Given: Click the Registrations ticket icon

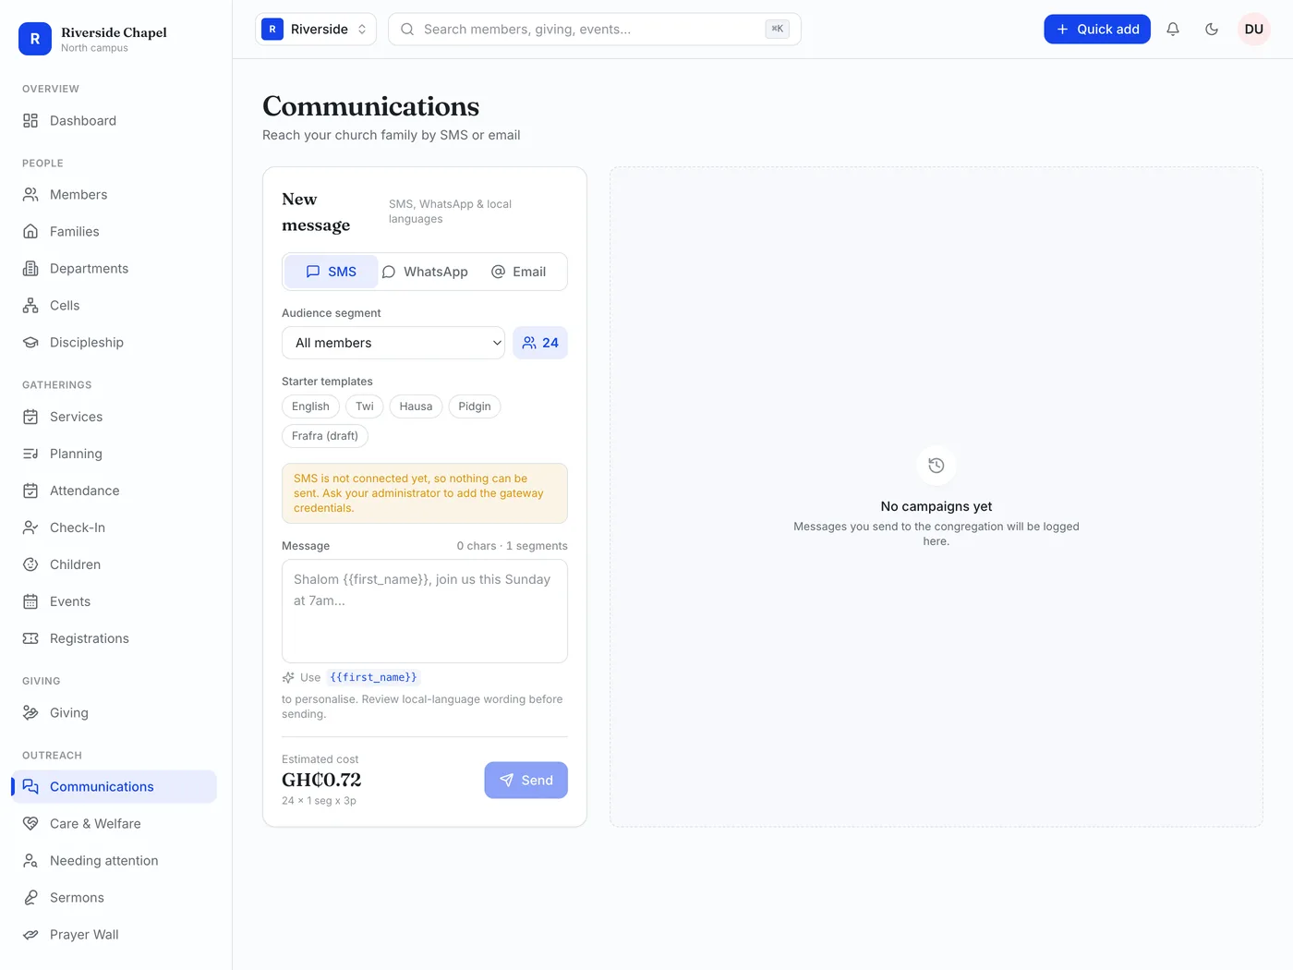Looking at the screenshot, I should click(30, 638).
